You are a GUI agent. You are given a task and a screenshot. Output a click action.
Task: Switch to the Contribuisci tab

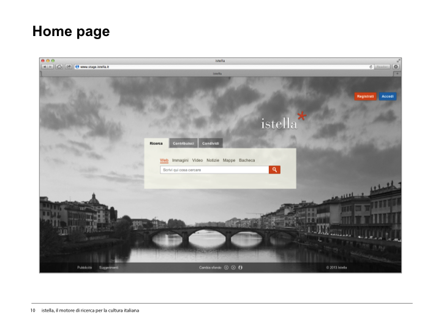point(183,144)
